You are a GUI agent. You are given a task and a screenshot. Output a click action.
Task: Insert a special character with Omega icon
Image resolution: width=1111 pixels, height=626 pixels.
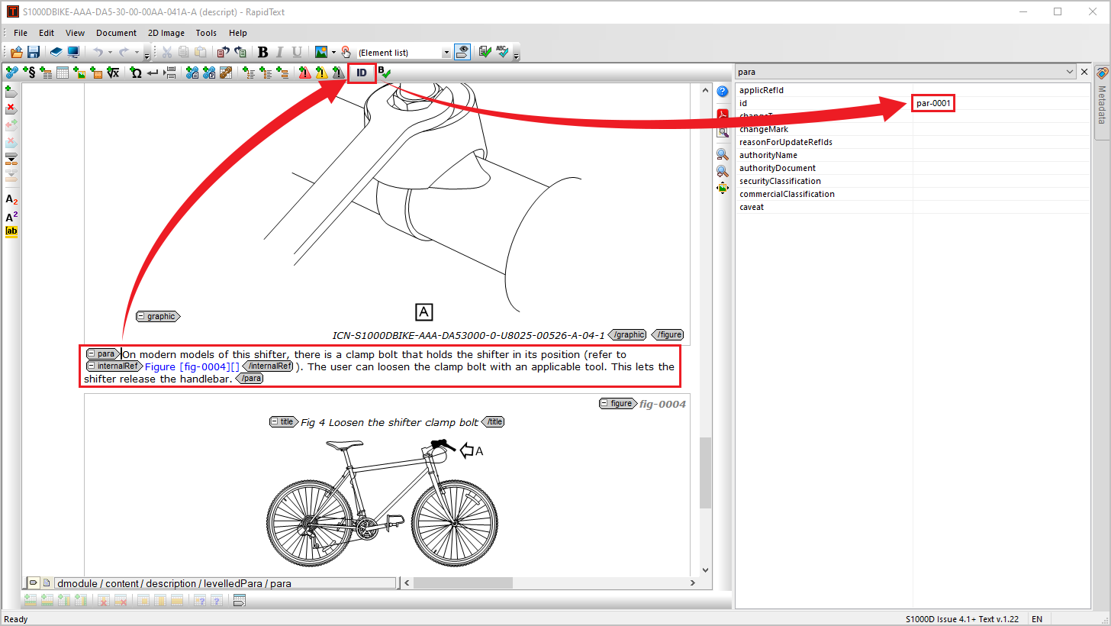click(136, 73)
